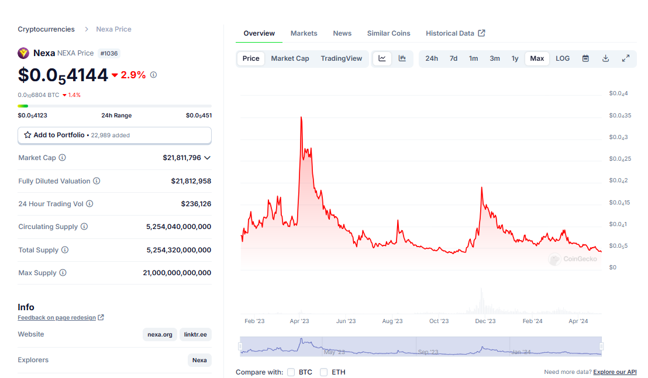Image resolution: width=648 pixels, height=378 pixels.
Task: Download chart data icon
Action: click(x=605, y=58)
